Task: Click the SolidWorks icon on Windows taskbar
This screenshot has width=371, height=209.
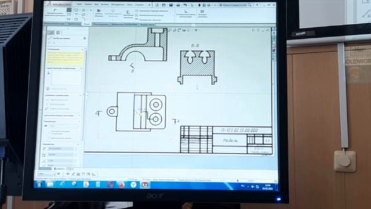Action: pyautogui.click(x=145, y=185)
